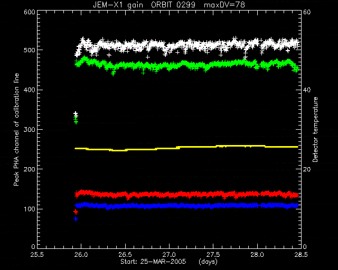
Task: Click the maxDV=78 text in title
Action: point(224,5)
